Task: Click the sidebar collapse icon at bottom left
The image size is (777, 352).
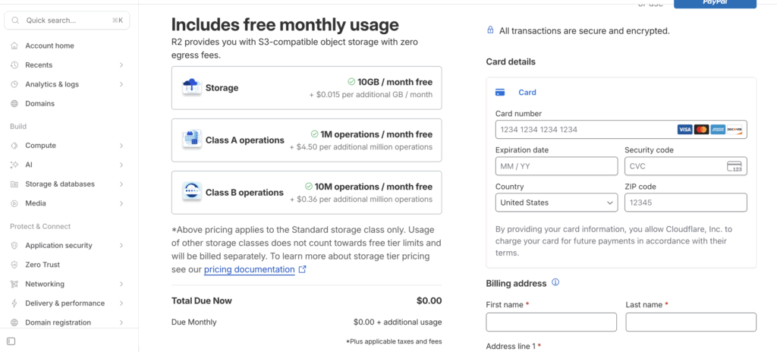Action: tap(11, 341)
